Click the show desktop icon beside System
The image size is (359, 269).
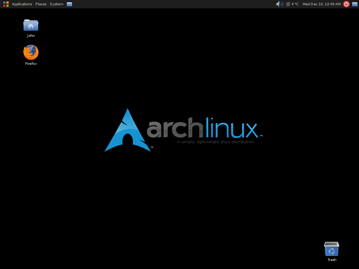(69, 4)
